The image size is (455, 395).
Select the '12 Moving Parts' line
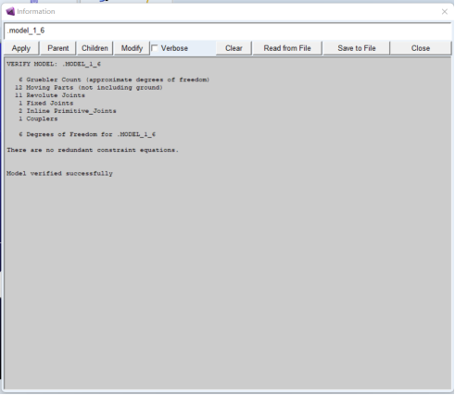click(x=89, y=88)
